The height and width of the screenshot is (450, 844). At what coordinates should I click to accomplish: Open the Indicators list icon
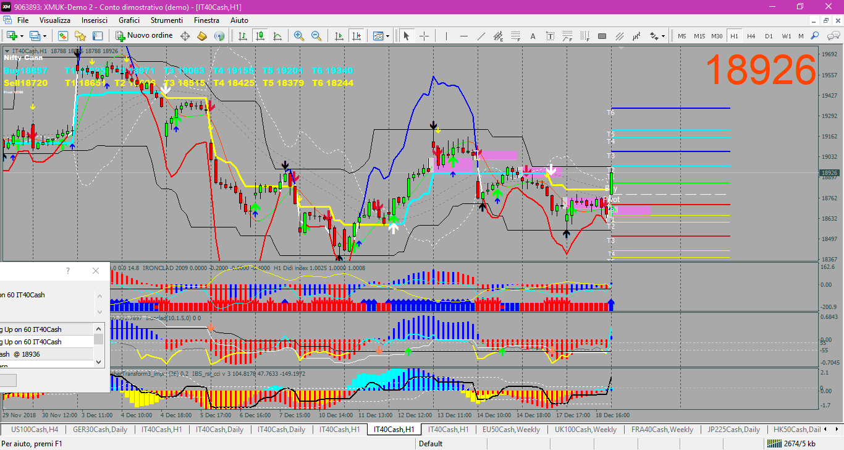coord(378,36)
